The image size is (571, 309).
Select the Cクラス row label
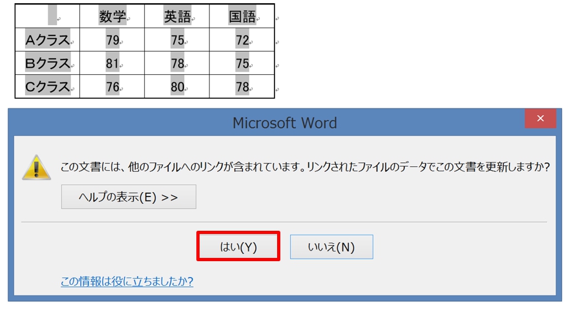(x=47, y=87)
